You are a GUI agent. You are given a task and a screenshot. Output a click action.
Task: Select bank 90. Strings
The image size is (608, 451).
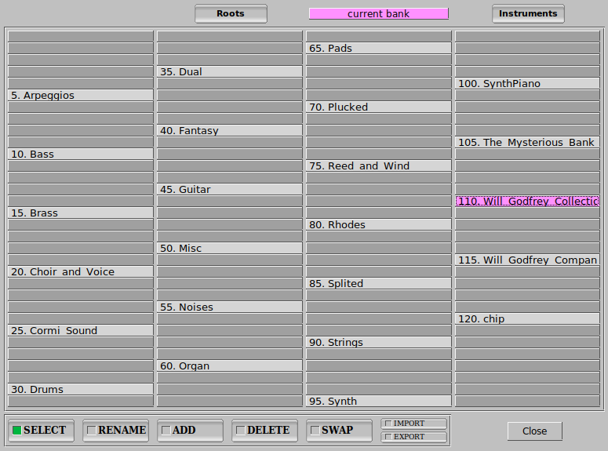tap(379, 343)
